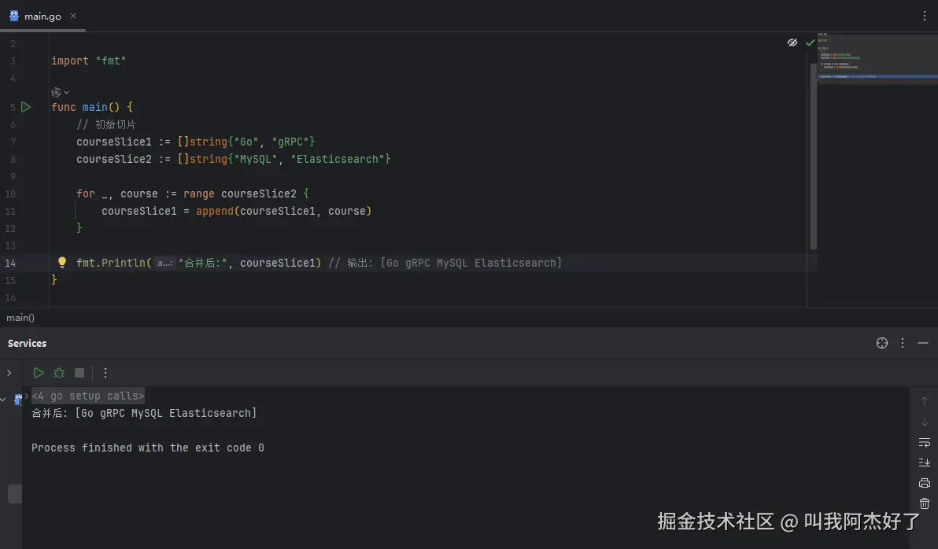Expand the folded go setup calls
938x549 pixels.
click(x=87, y=396)
